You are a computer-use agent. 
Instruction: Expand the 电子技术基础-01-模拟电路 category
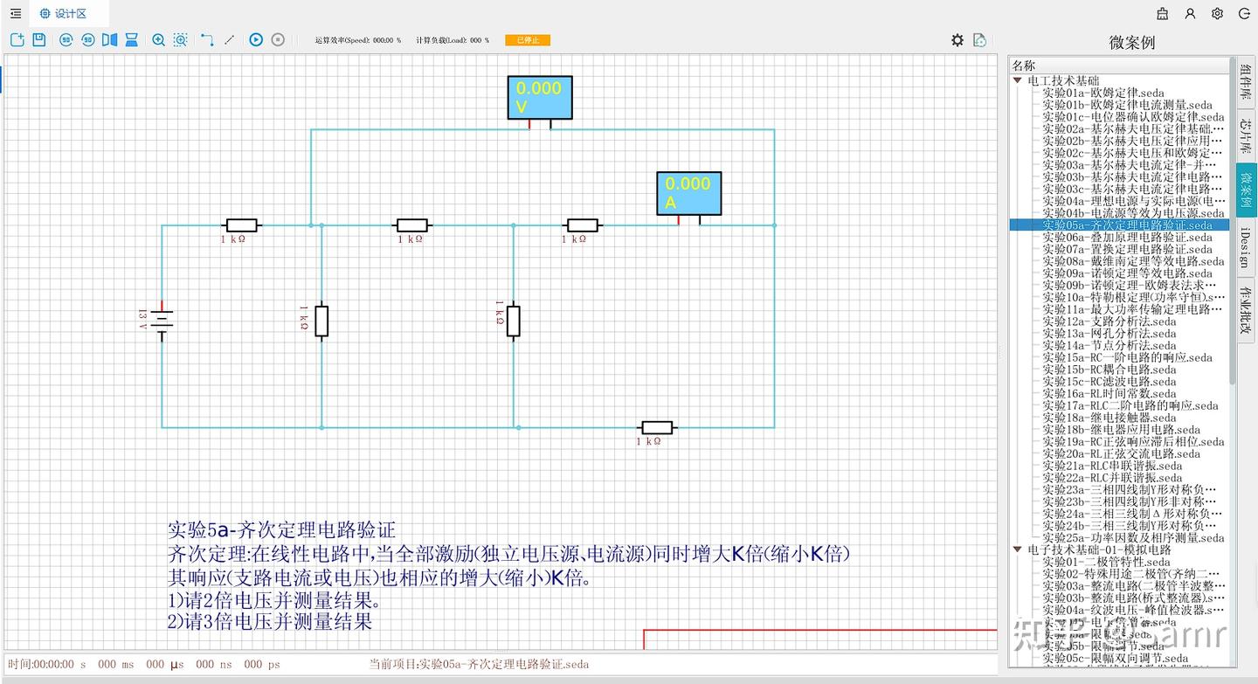(x=1017, y=549)
